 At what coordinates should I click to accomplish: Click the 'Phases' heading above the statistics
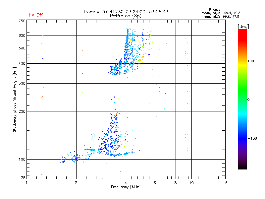click(214, 10)
